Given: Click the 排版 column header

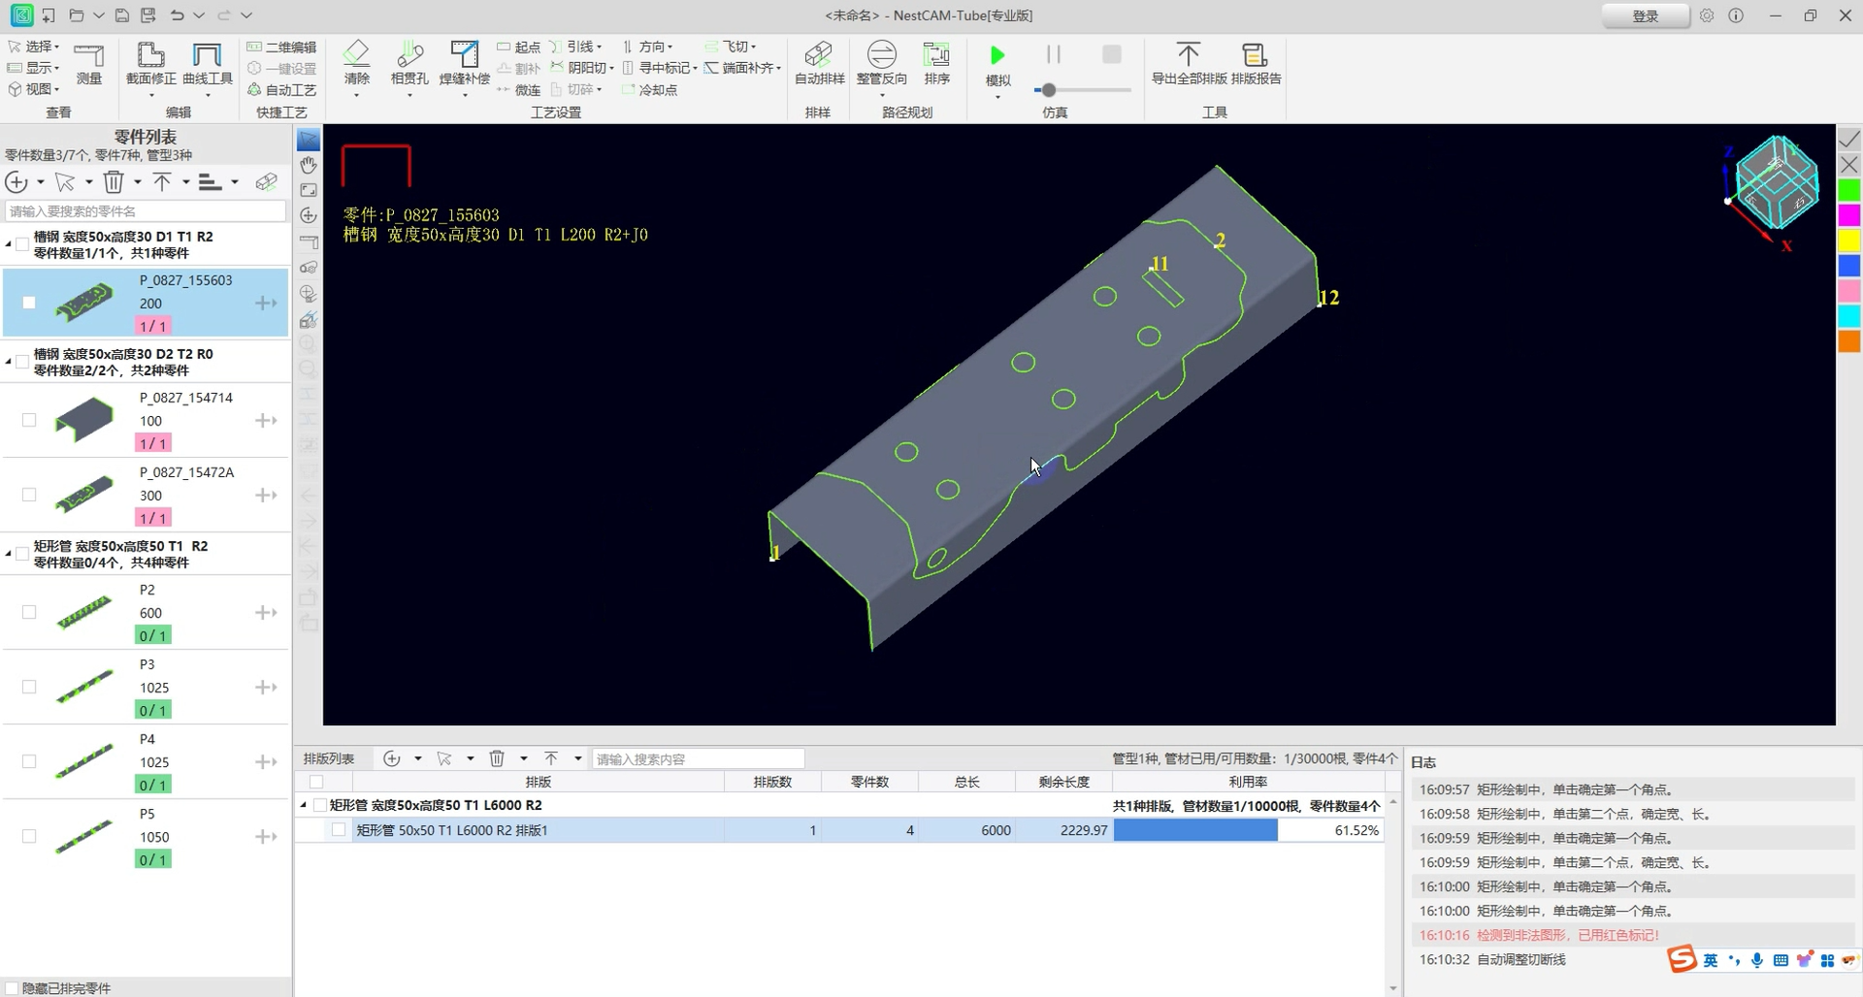Looking at the screenshot, I should pos(539,782).
